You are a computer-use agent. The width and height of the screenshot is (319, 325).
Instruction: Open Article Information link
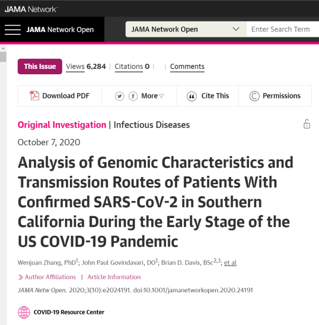[x=114, y=277]
